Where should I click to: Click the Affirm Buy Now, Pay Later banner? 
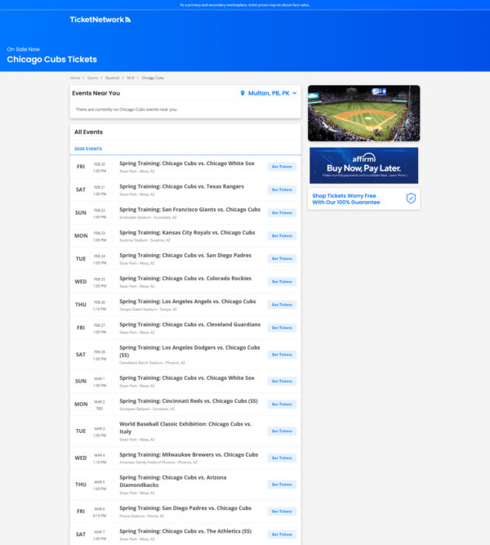[364, 165]
